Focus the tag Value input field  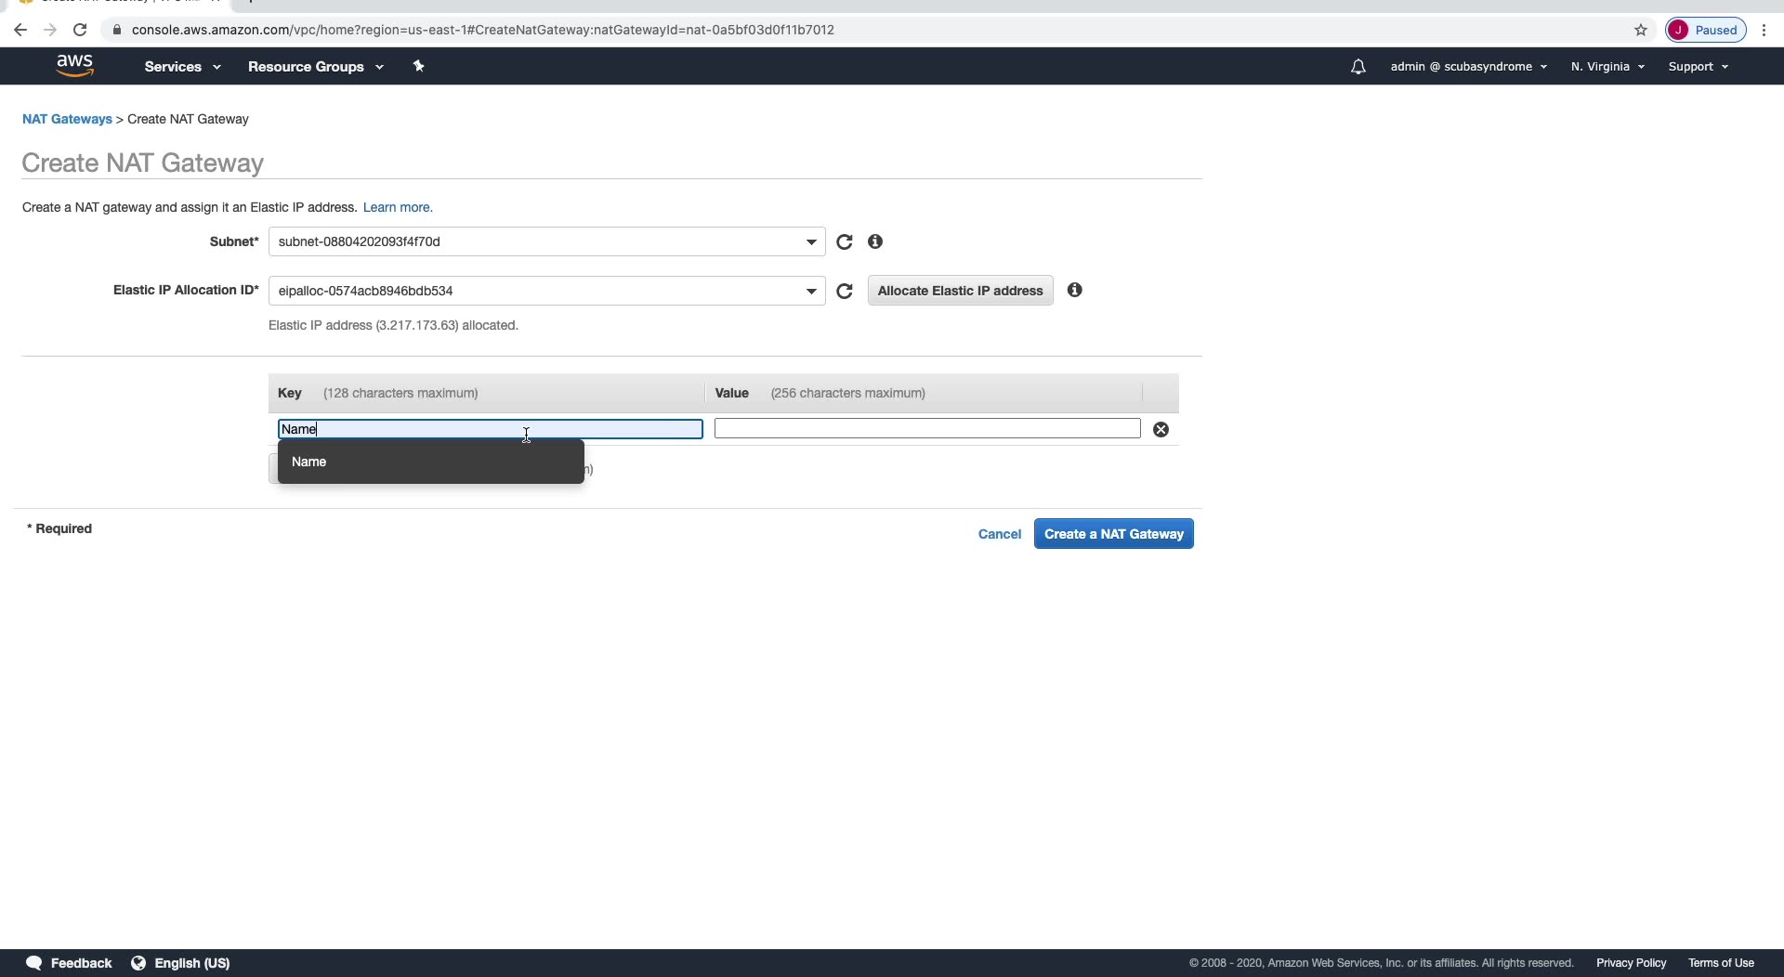pyautogui.click(x=927, y=428)
